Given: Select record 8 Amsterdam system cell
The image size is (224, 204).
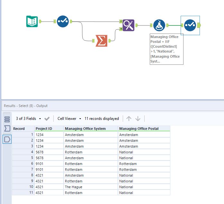Looking at the screenshot, I should click(91, 175).
